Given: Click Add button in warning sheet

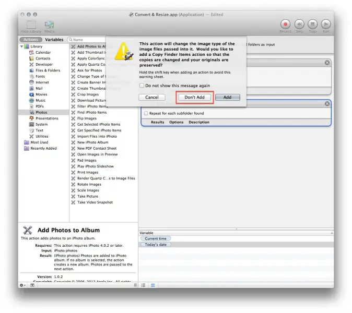Looking at the screenshot, I should pos(227,98).
